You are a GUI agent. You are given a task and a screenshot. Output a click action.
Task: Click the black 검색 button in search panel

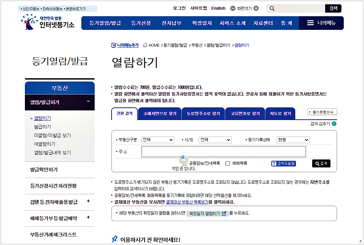321,163
